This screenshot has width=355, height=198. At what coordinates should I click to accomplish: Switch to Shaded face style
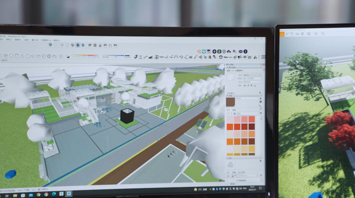point(72,45)
